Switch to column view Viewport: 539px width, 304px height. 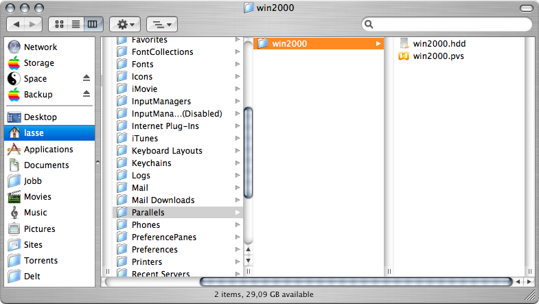tap(93, 24)
